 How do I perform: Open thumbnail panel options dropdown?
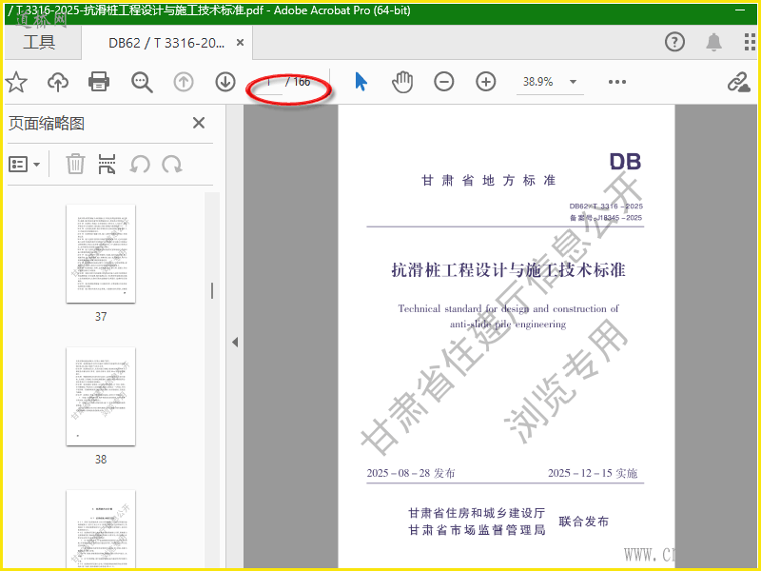coord(25,165)
